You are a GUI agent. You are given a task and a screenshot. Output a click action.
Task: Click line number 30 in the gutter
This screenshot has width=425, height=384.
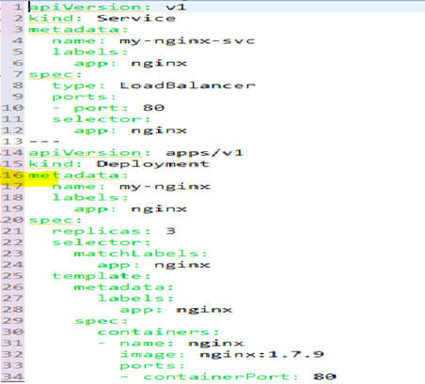click(x=12, y=332)
